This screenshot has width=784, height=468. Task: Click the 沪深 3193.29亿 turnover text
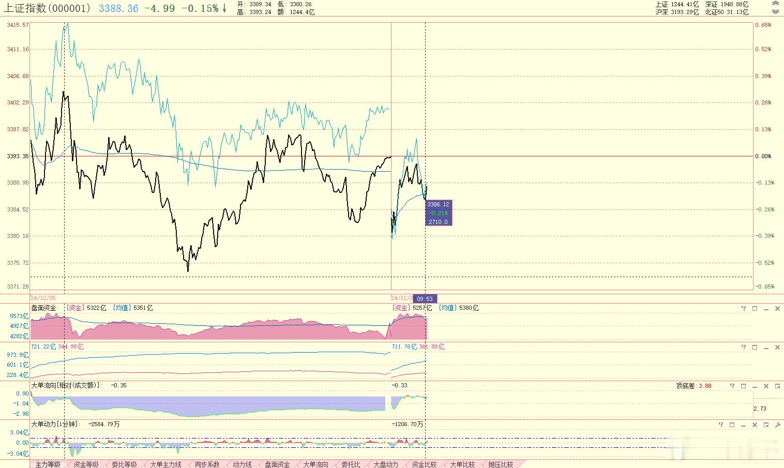click(x=677, y=12)
